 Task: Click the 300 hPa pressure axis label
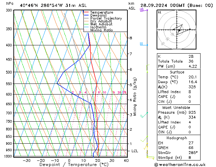coord(9,10)
